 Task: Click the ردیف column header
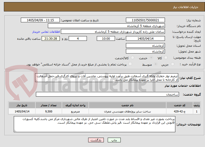point(196,105)
